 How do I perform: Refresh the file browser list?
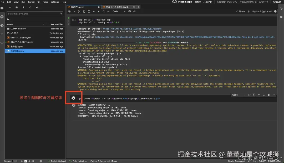pos(30,7)
